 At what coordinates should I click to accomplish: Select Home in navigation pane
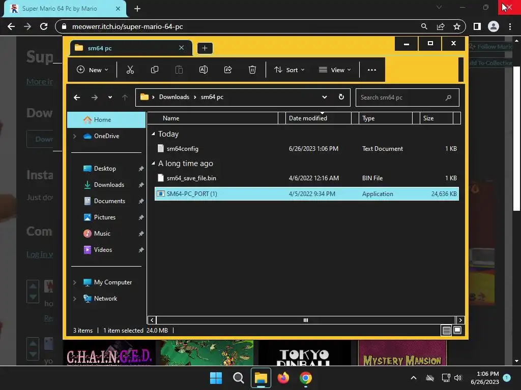click(x=106, y=120)
